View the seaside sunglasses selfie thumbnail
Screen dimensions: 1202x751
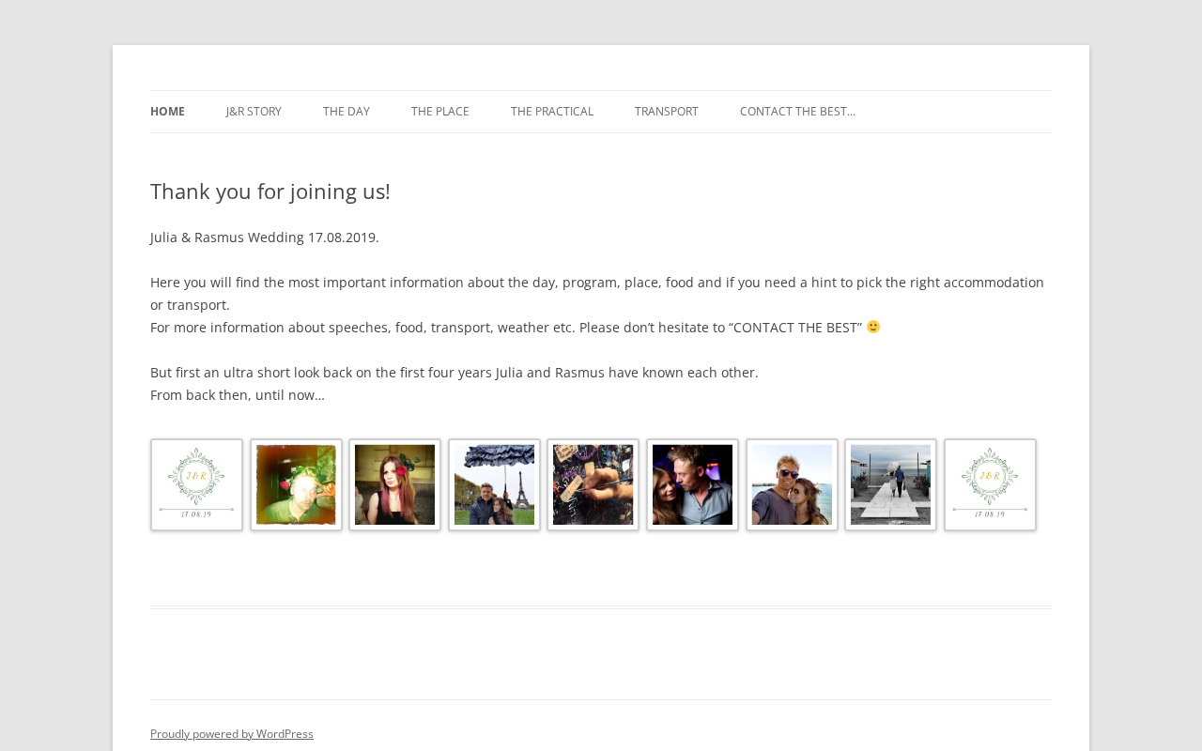(x=792, y=484)
